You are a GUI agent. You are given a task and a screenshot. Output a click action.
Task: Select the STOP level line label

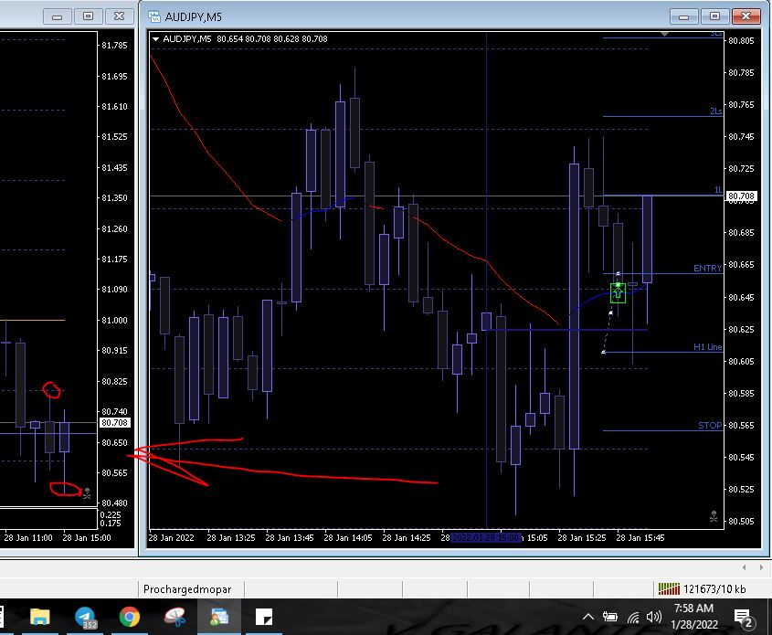pyautogui.click(x=709, y=426)
